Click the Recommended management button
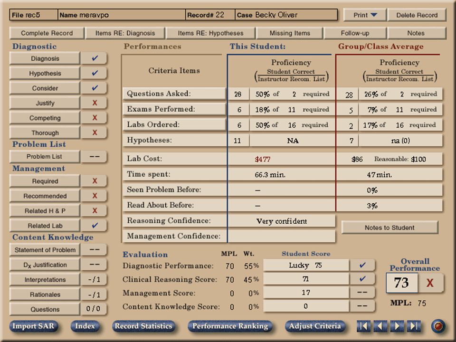This screenshot has width=456, height=342. click(x=45, y=196)
